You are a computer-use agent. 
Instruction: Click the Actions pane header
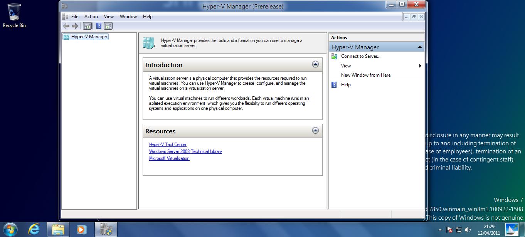tap(377, 38)
